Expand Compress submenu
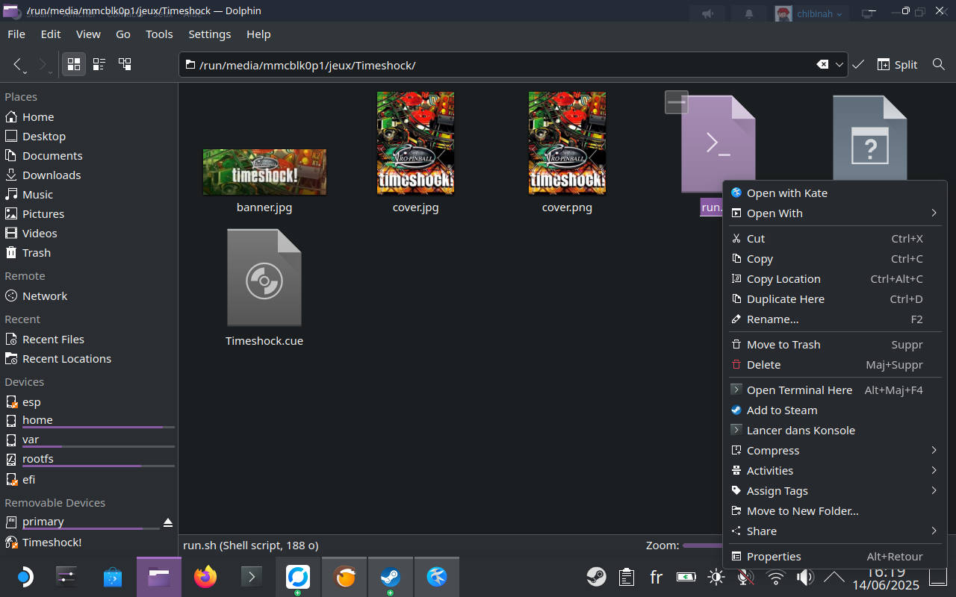Image resolution: width=956 pixels, height=597 pixels. pyautogui.click(x=834, y=451)
